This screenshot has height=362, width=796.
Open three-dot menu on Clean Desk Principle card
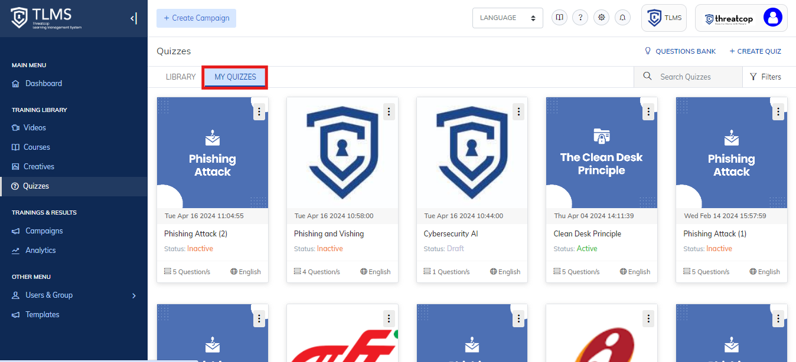click(x=648, y=111)
